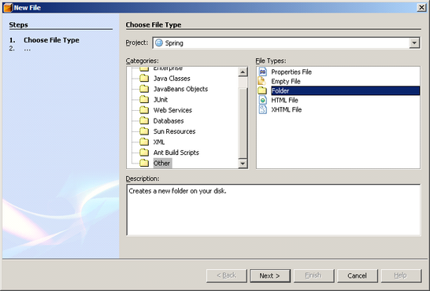This screenshot has height=291, width=430.
Task: Select the partially visible Enterprise category
Action: (168, 68)
